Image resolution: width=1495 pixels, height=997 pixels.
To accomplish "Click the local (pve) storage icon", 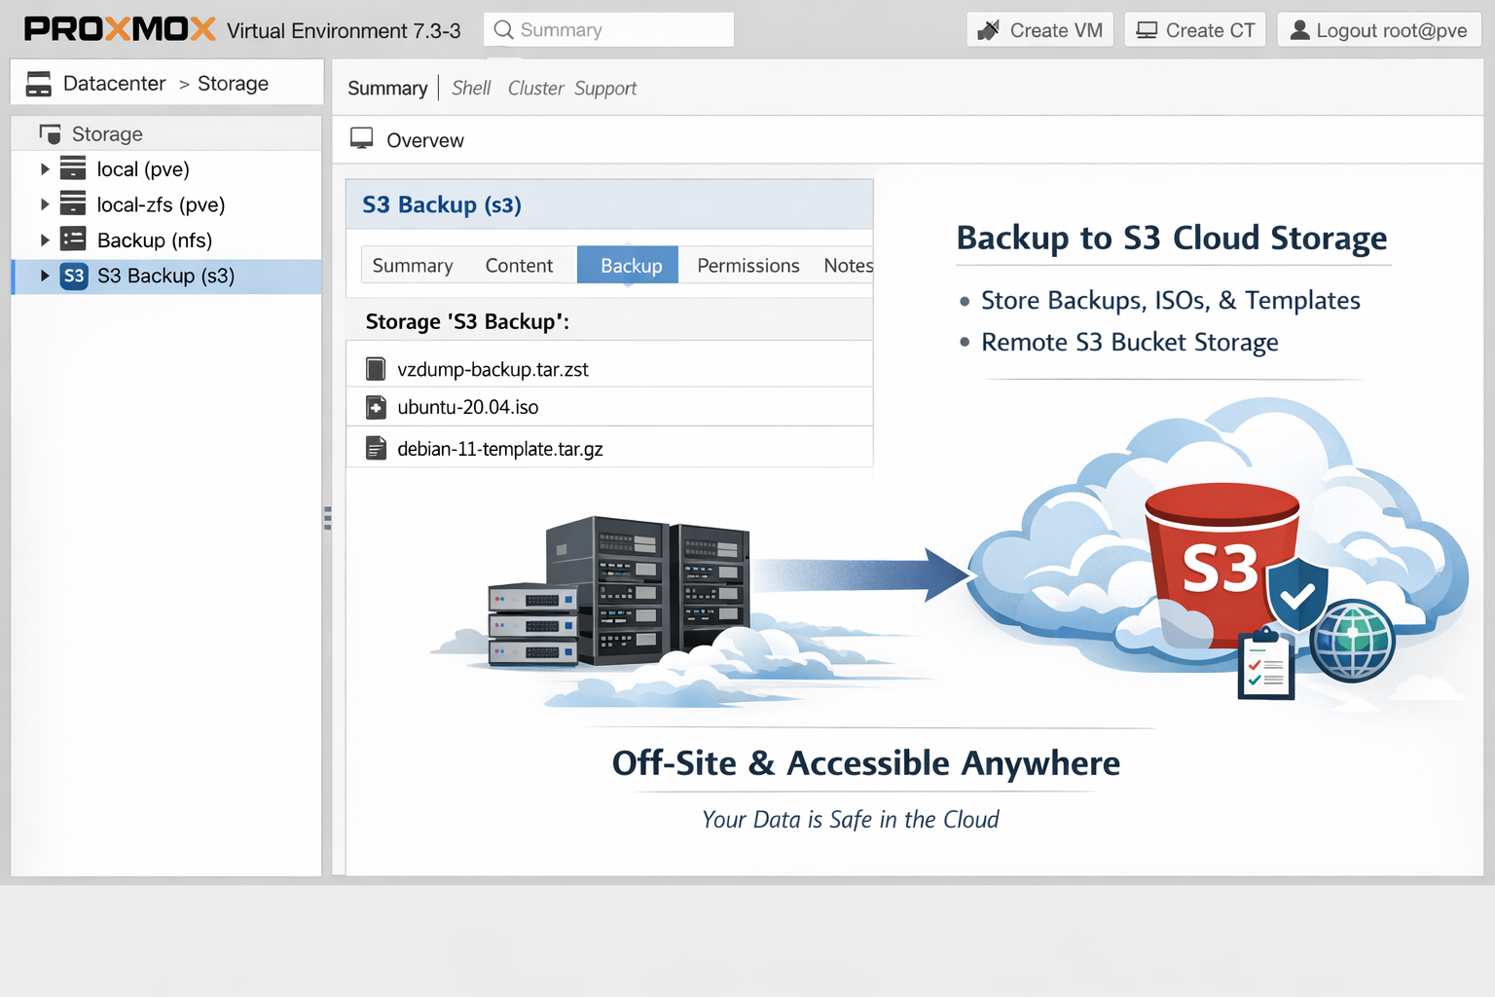I will pyautogui.click(x=74, y=168).
